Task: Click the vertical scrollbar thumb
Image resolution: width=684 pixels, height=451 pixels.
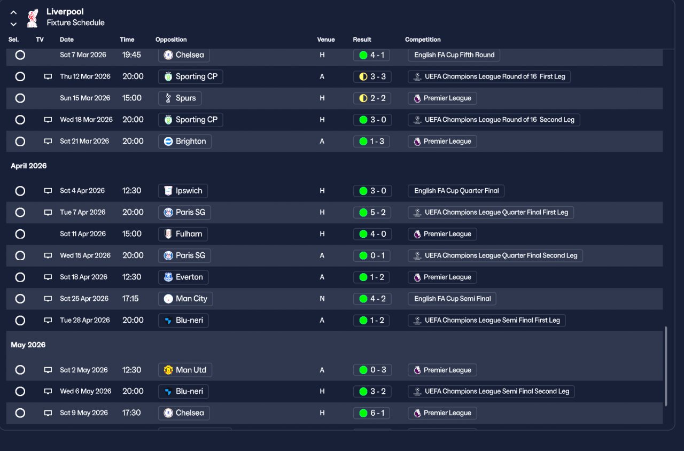Action: [666, 367]
